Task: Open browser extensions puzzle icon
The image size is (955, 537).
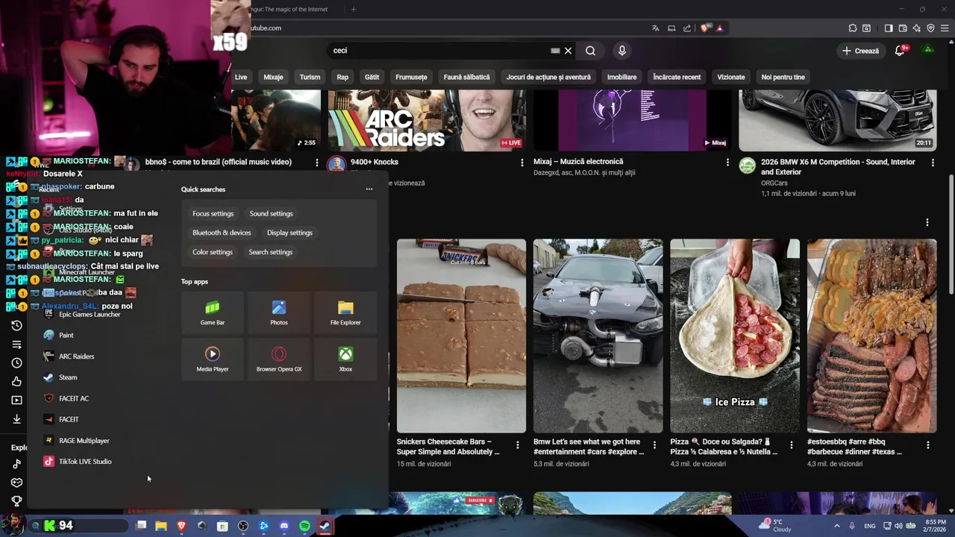Action: coord(853,28)
